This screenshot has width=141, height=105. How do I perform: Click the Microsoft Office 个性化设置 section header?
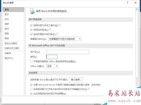(80, 46)
